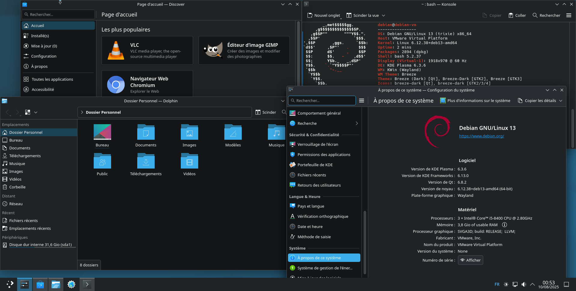Viewport: 576px width, 291px height.
Task: Click the Discover search field
Action: tap(59, 14)
